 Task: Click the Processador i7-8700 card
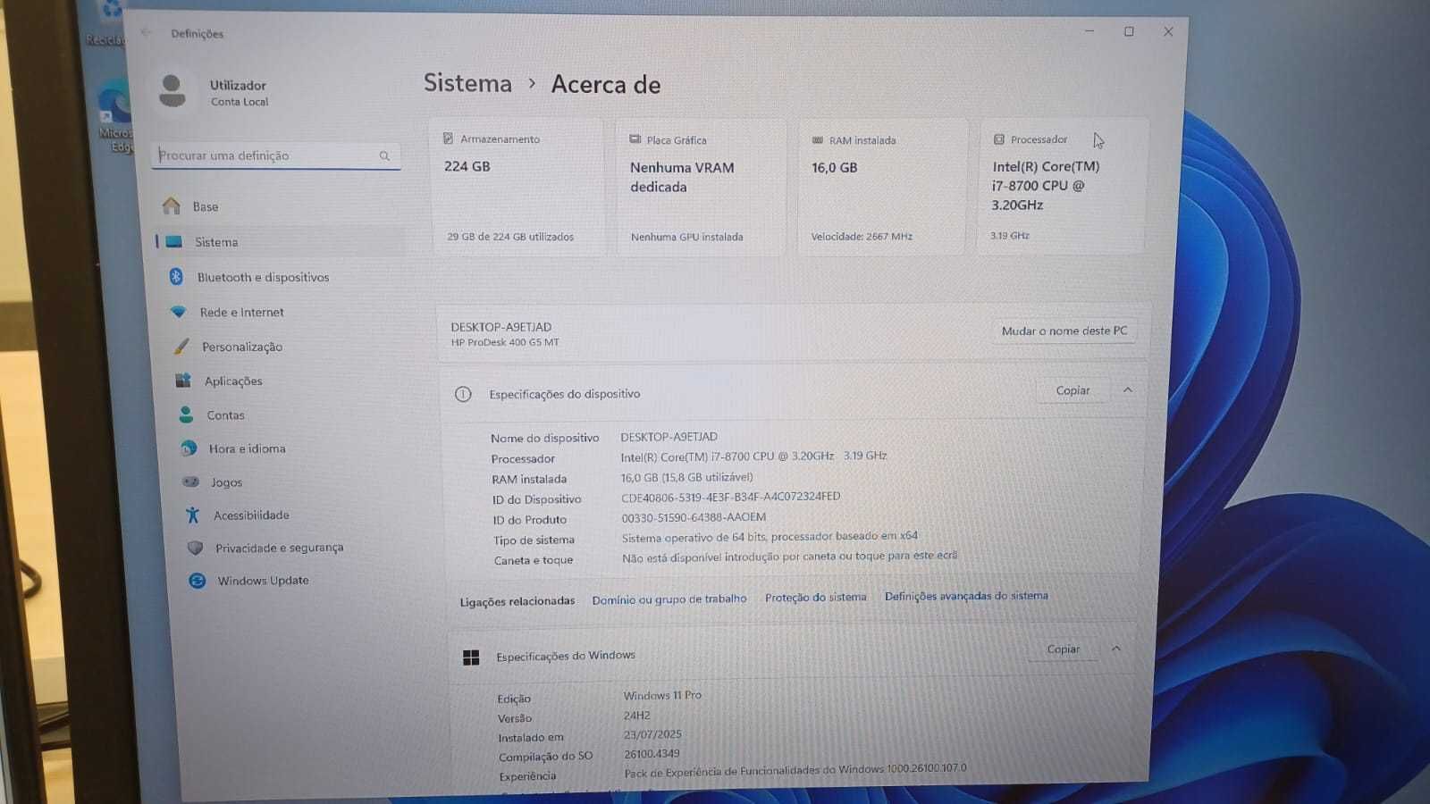tap(1062, 186)
